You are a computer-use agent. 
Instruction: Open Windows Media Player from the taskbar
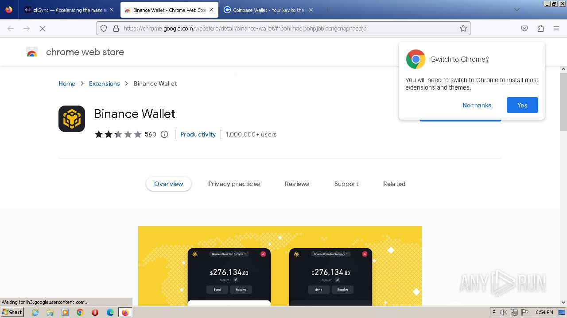[65, 312]
